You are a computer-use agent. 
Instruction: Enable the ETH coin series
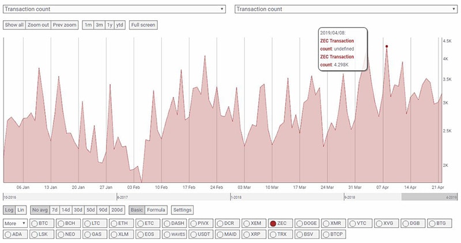click(121, 223)
